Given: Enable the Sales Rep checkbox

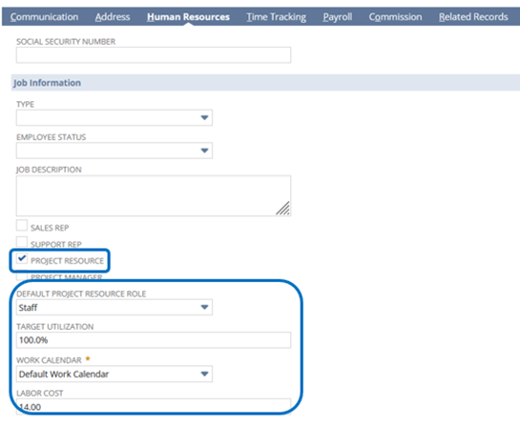Looking at the screenshot, I should point(22,225).
